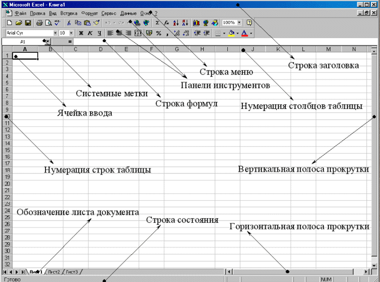380x282 pixels.
Task: Apply the Currency style icon
Action: coord(149,33)
